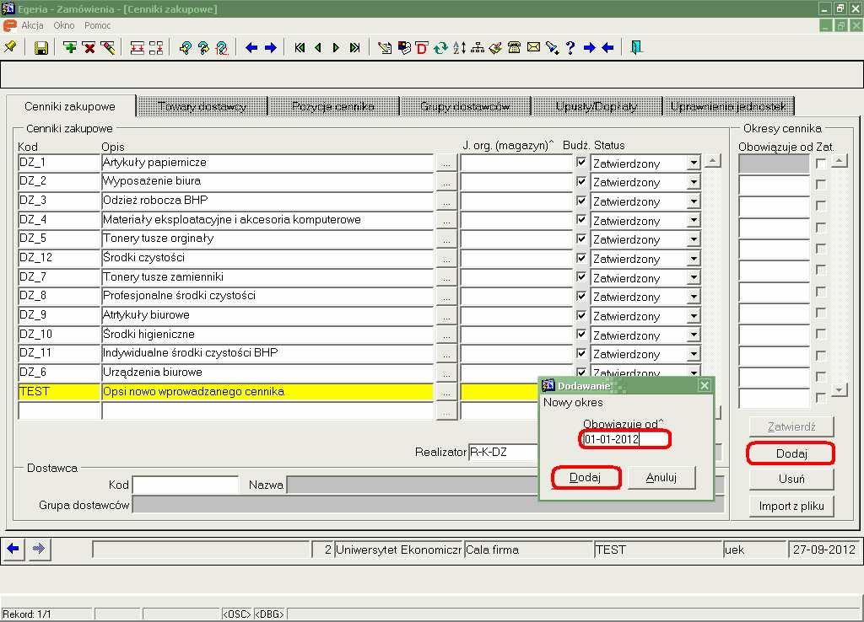Delete record using the red X icon
Viewport: 864px width, 622px height.
coord(89,48)
